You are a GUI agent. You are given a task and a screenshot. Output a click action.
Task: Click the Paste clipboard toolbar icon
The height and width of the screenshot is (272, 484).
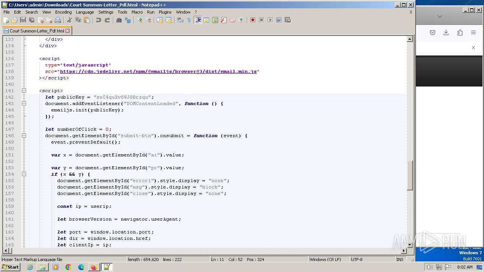(x=87, y=20)
